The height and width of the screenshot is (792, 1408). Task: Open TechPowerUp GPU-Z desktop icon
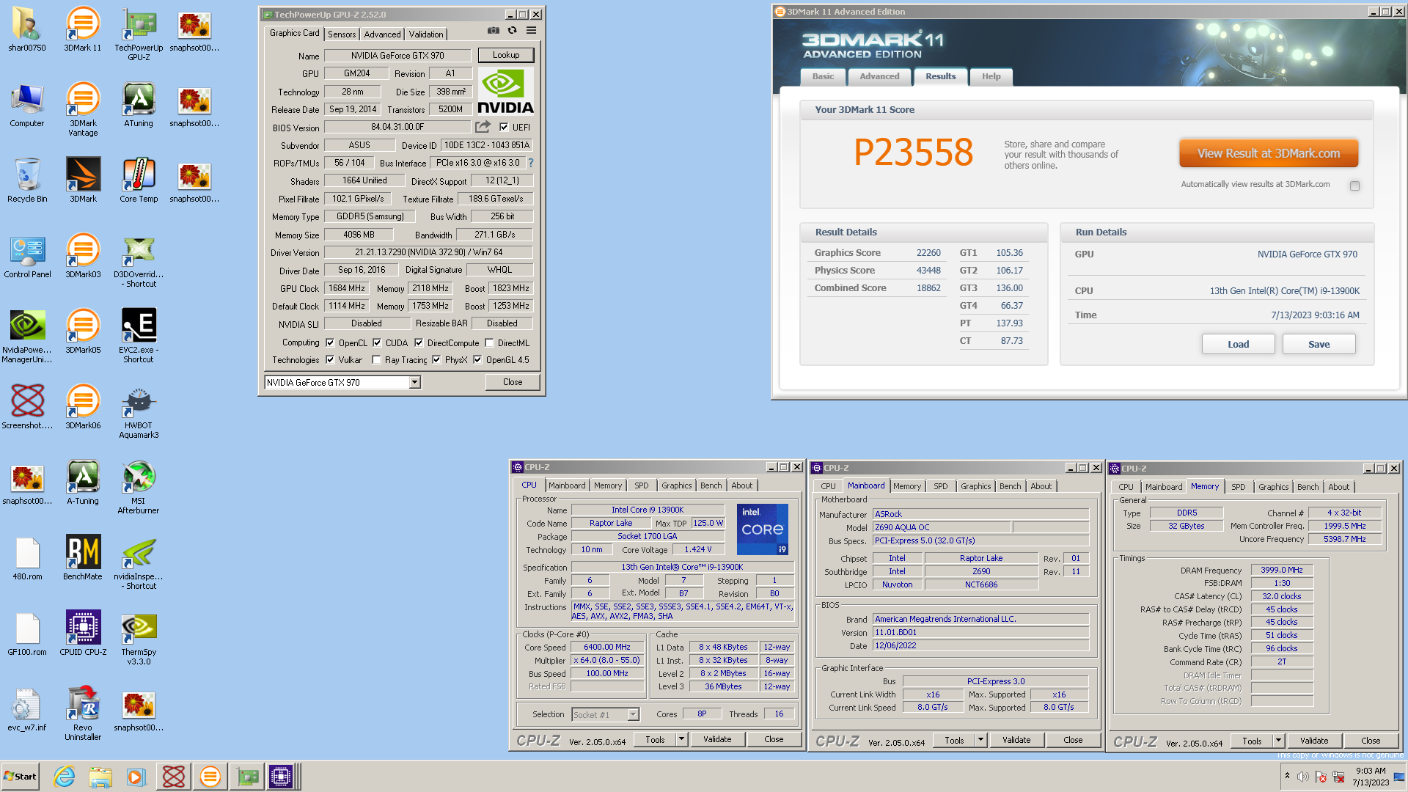(x=139, y=34)
